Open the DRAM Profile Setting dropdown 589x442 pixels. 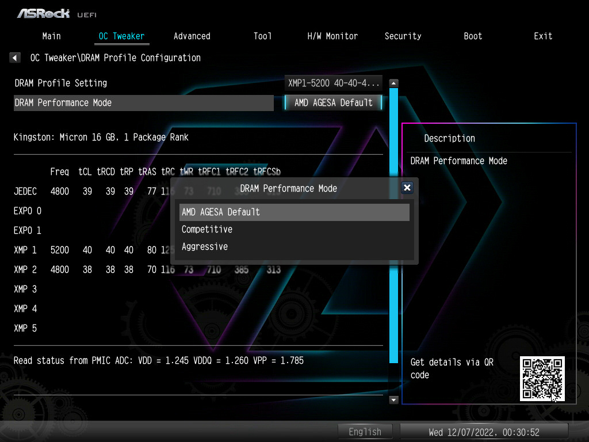pyautogui.click(x=333, y=83)
